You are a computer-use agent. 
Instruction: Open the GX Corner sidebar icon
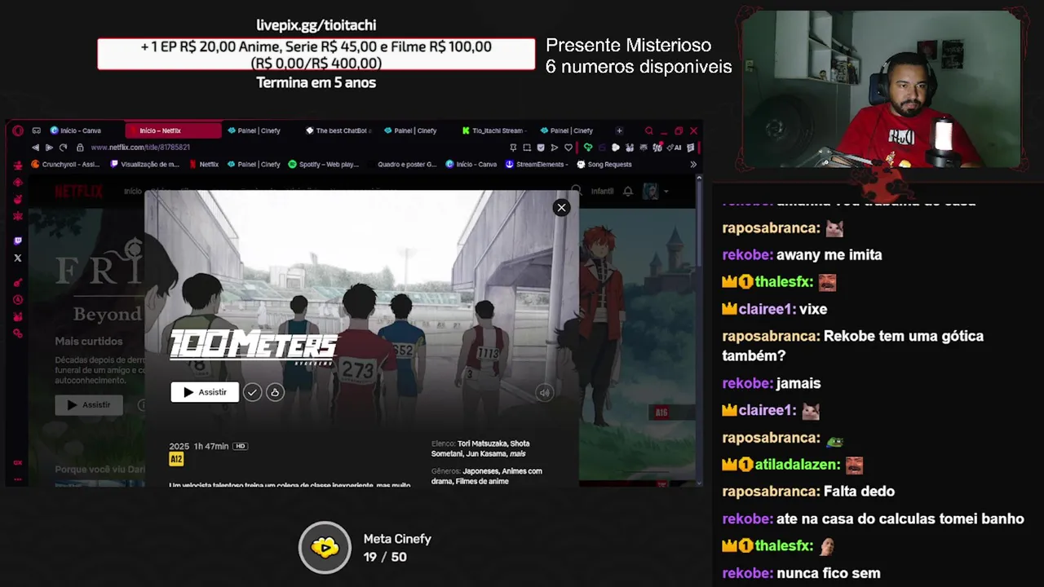pos(18,462)
